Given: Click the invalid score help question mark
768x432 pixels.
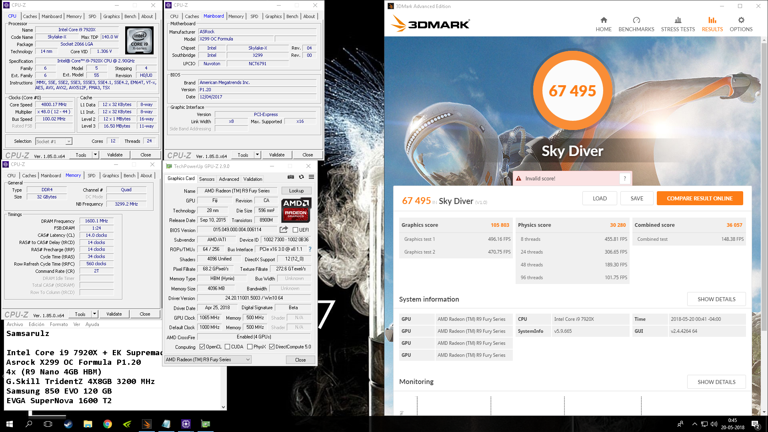Looking at the screenshot, I should (x=625, y=178).
